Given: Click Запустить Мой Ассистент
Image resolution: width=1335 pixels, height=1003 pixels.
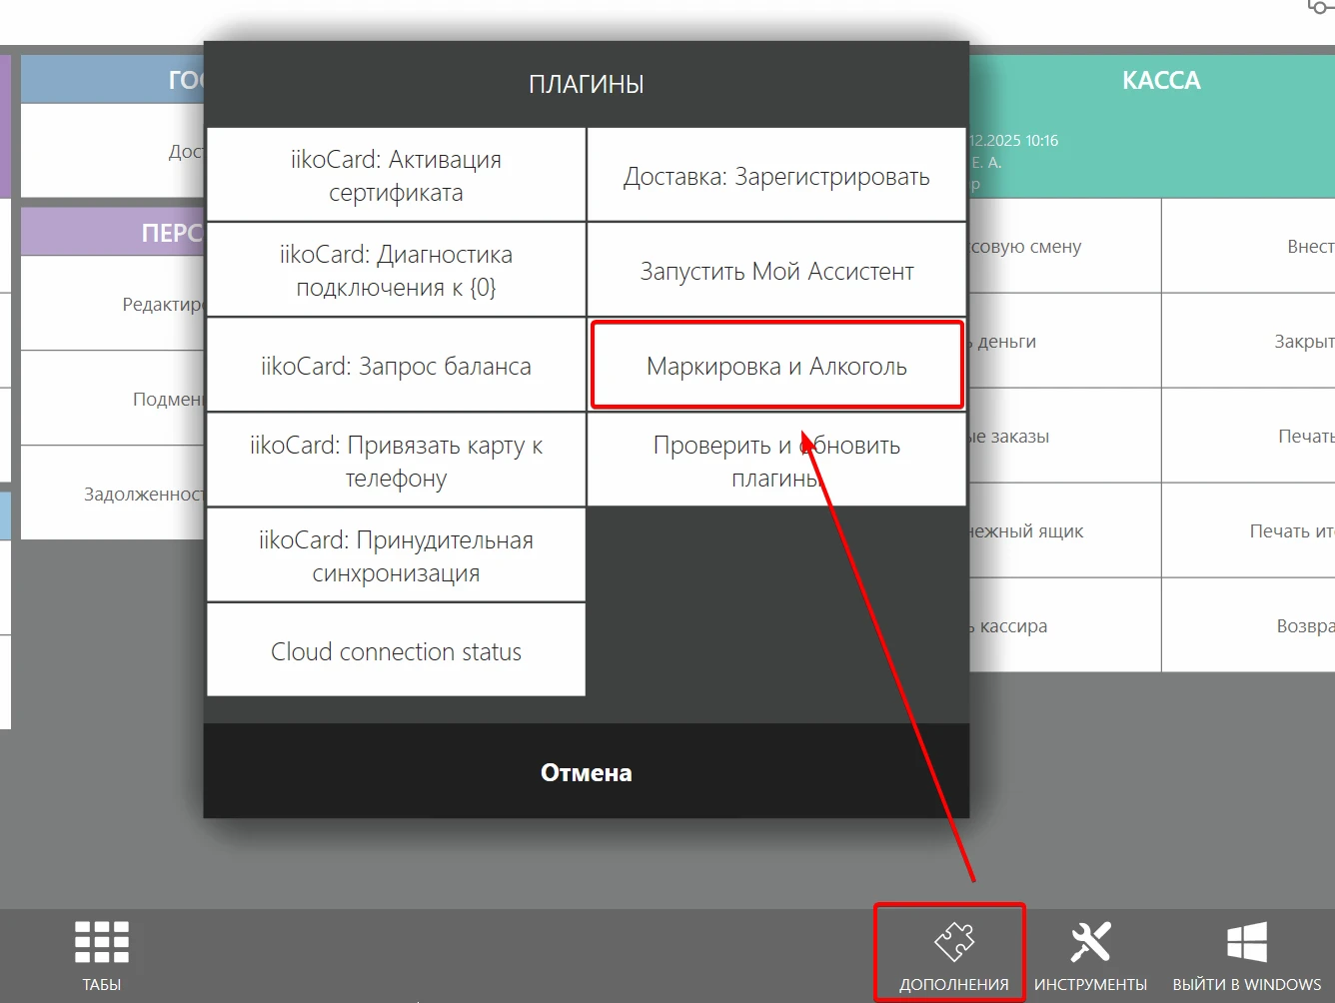Looking at the screenshot, I should coord(776,270).
